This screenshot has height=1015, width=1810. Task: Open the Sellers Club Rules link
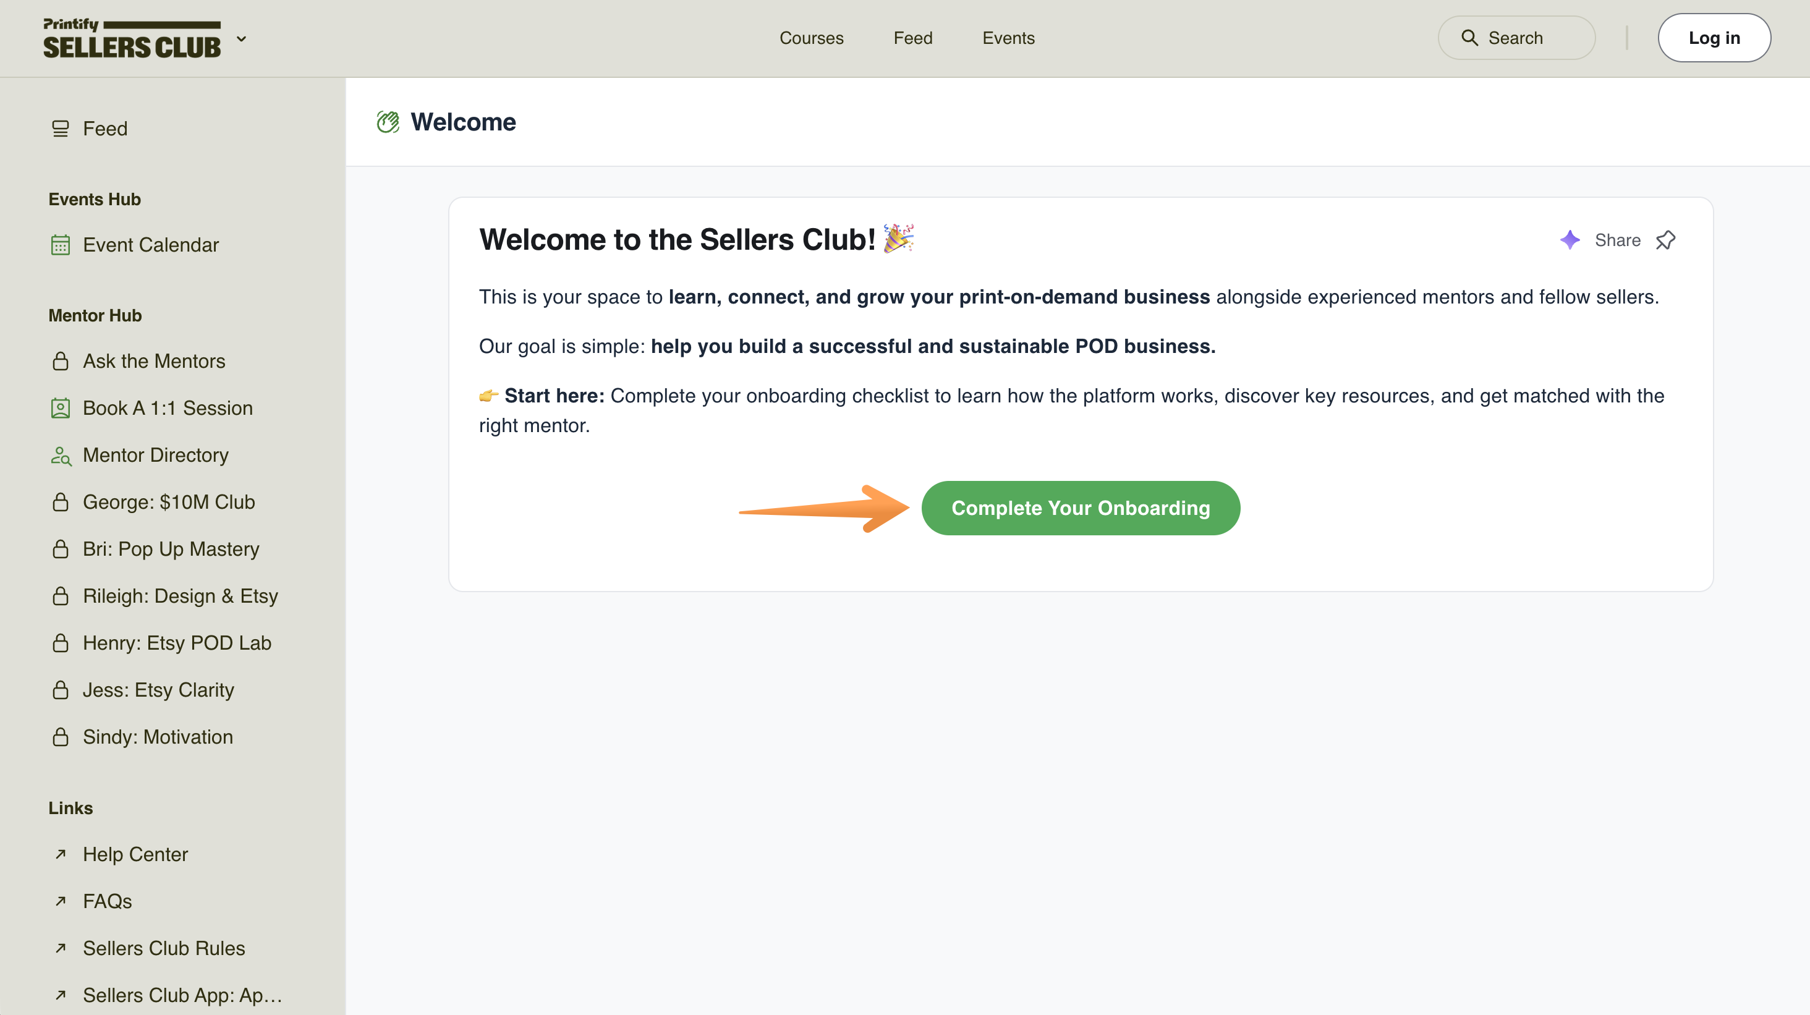tap(164, 948)
